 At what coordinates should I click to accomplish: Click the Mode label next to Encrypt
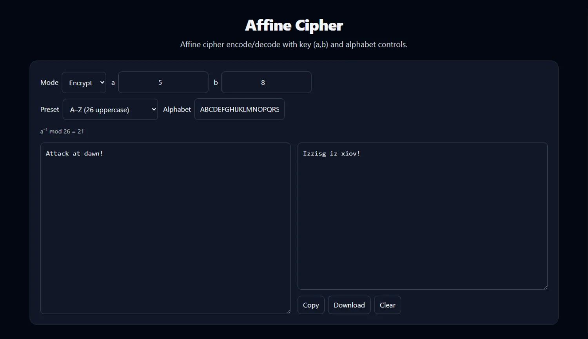click(x=49, y=82)
